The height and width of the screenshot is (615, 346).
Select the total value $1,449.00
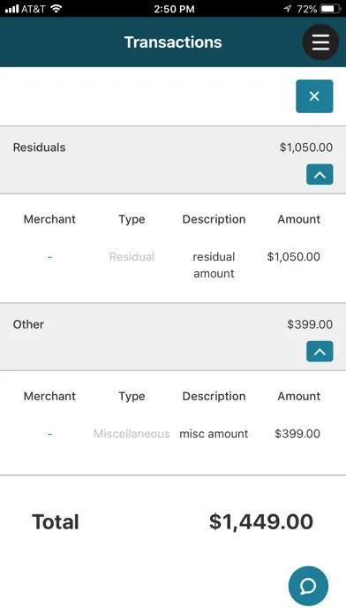(x=261, y=522)
